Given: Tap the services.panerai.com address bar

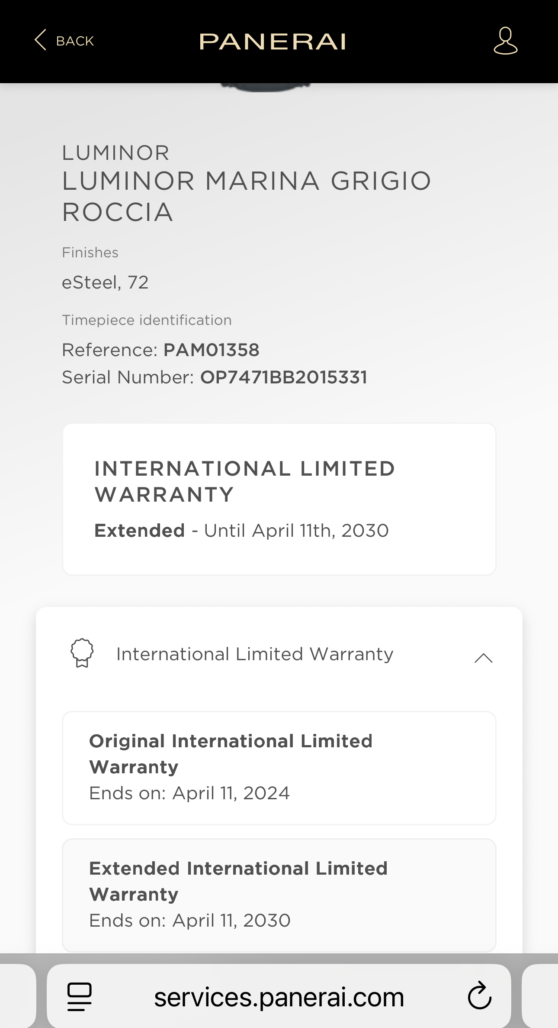Looking at the screenshot, I should [279, 997].
